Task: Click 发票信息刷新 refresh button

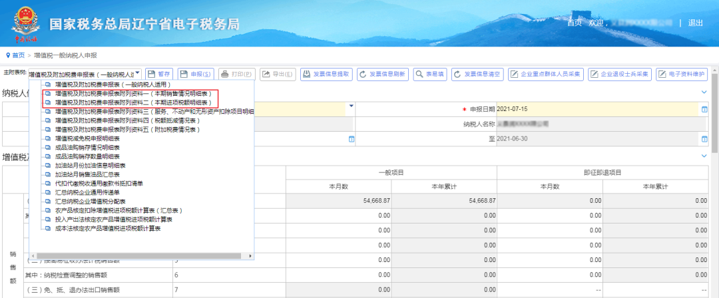Action: pyautogui.click(x=383, y=74)
